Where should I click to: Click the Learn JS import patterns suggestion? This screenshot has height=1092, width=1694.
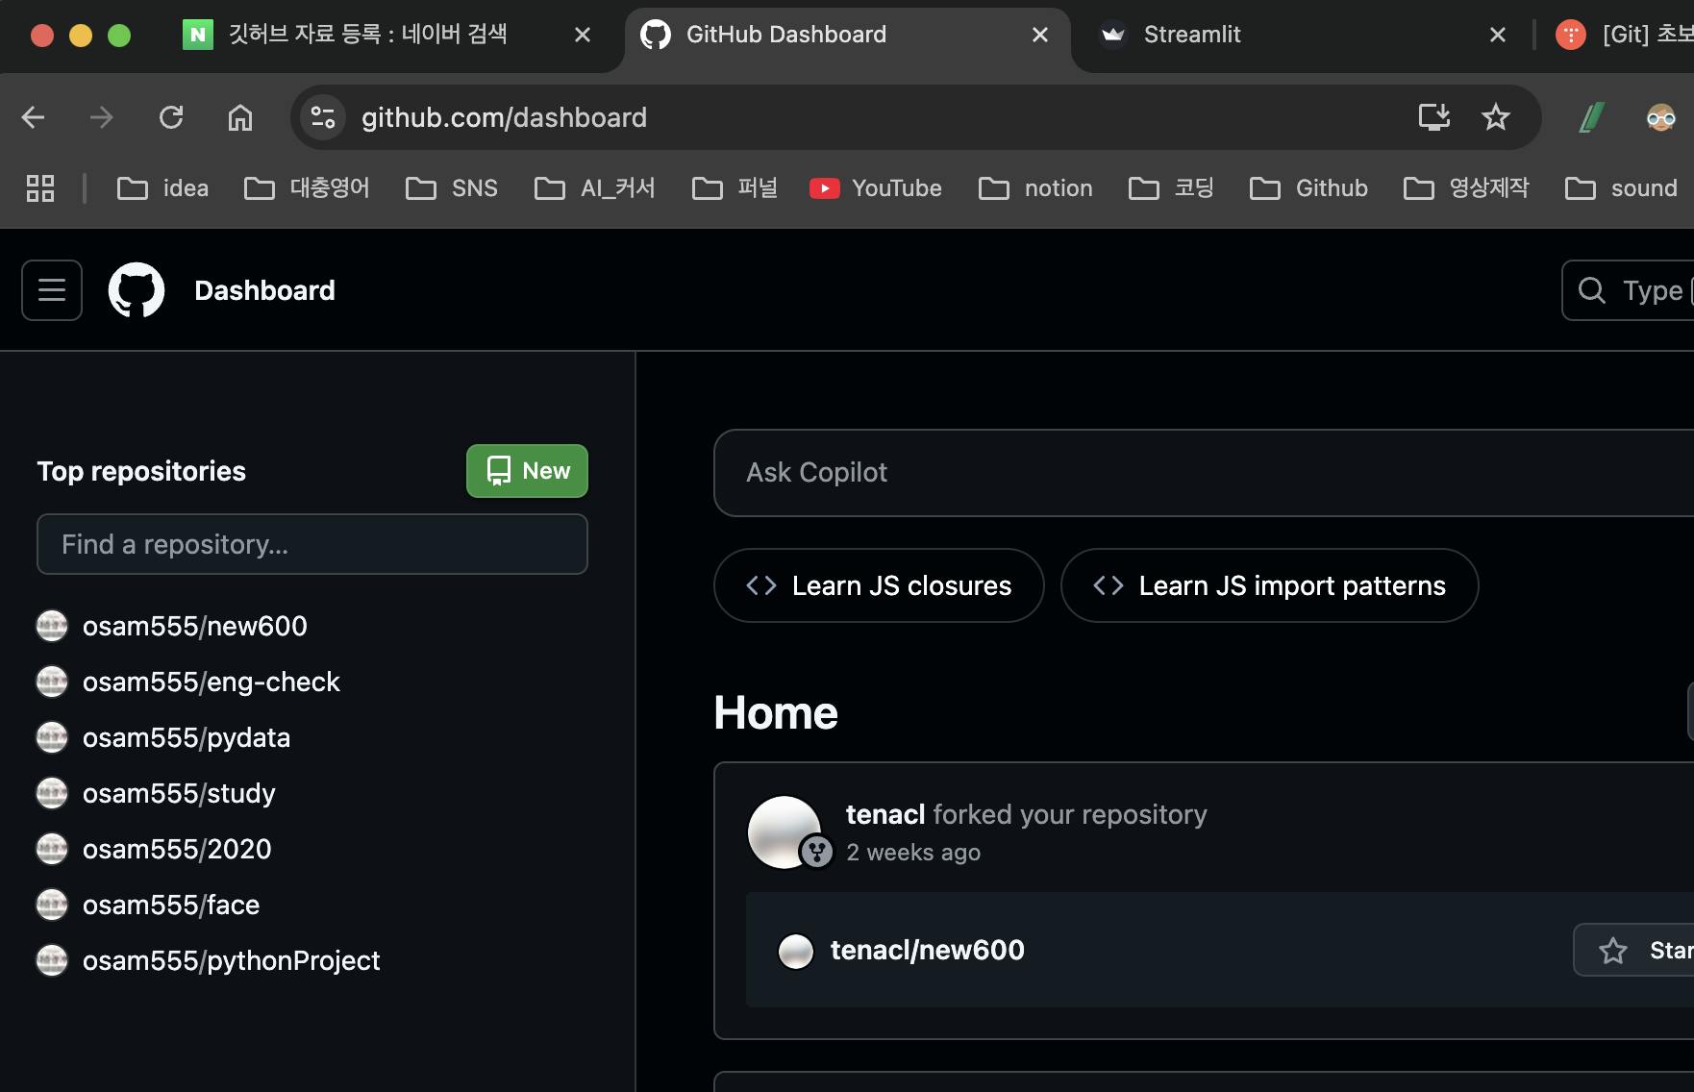(x=1269, y=585)
